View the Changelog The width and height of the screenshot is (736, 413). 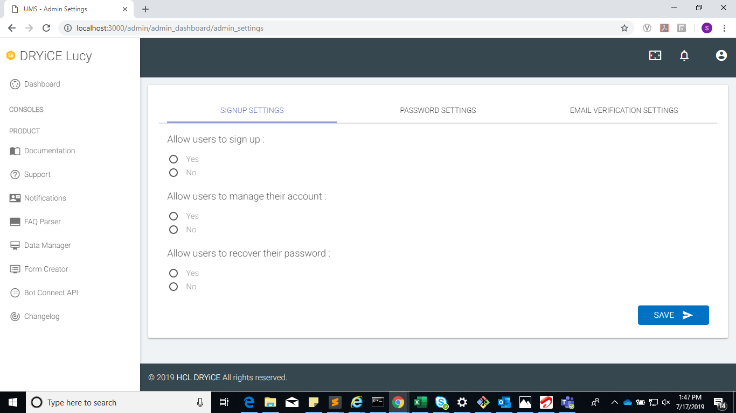[34, 316]
